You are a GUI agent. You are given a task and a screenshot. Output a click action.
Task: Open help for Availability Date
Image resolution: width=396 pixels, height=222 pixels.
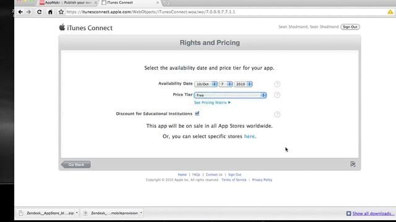[x=277, y=84]
